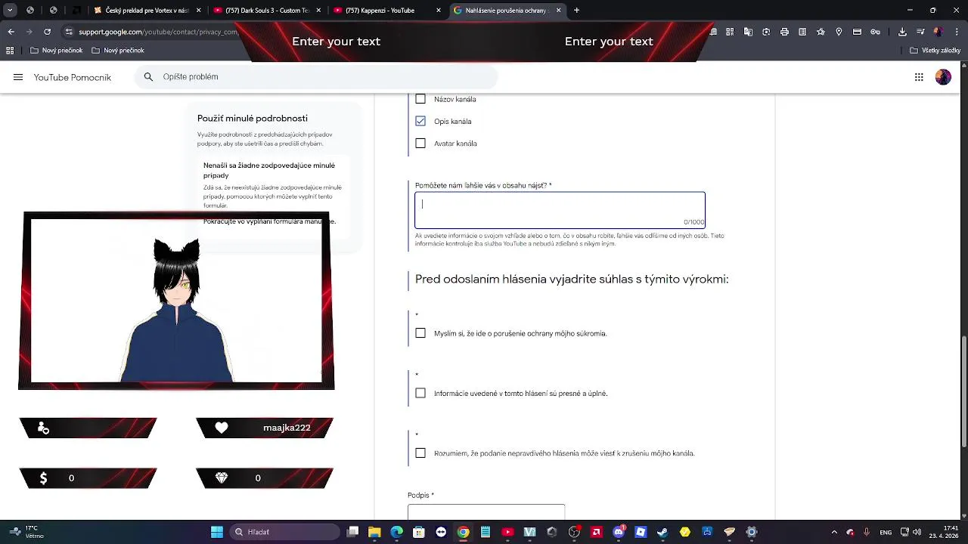Show hidden system tray icons chevron

834,532
